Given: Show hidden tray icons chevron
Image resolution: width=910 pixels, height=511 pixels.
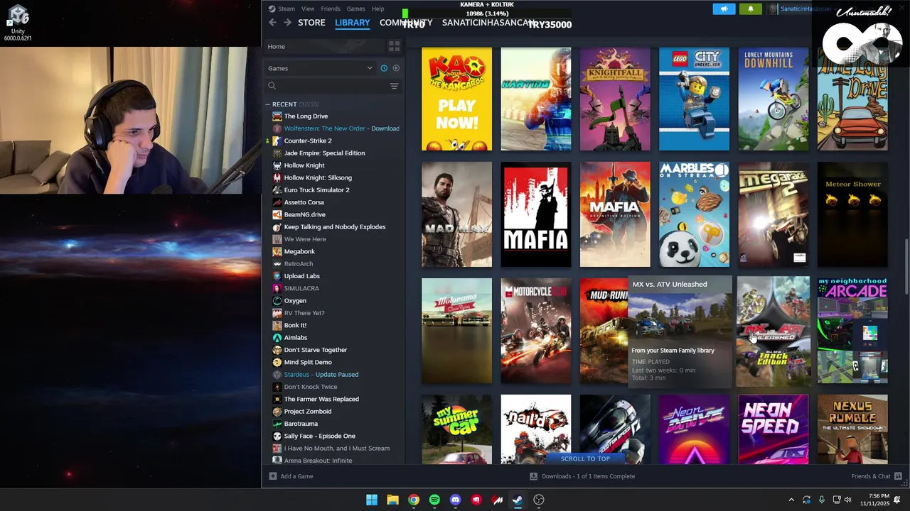Looking at the screenshot, I should point(791,500).
